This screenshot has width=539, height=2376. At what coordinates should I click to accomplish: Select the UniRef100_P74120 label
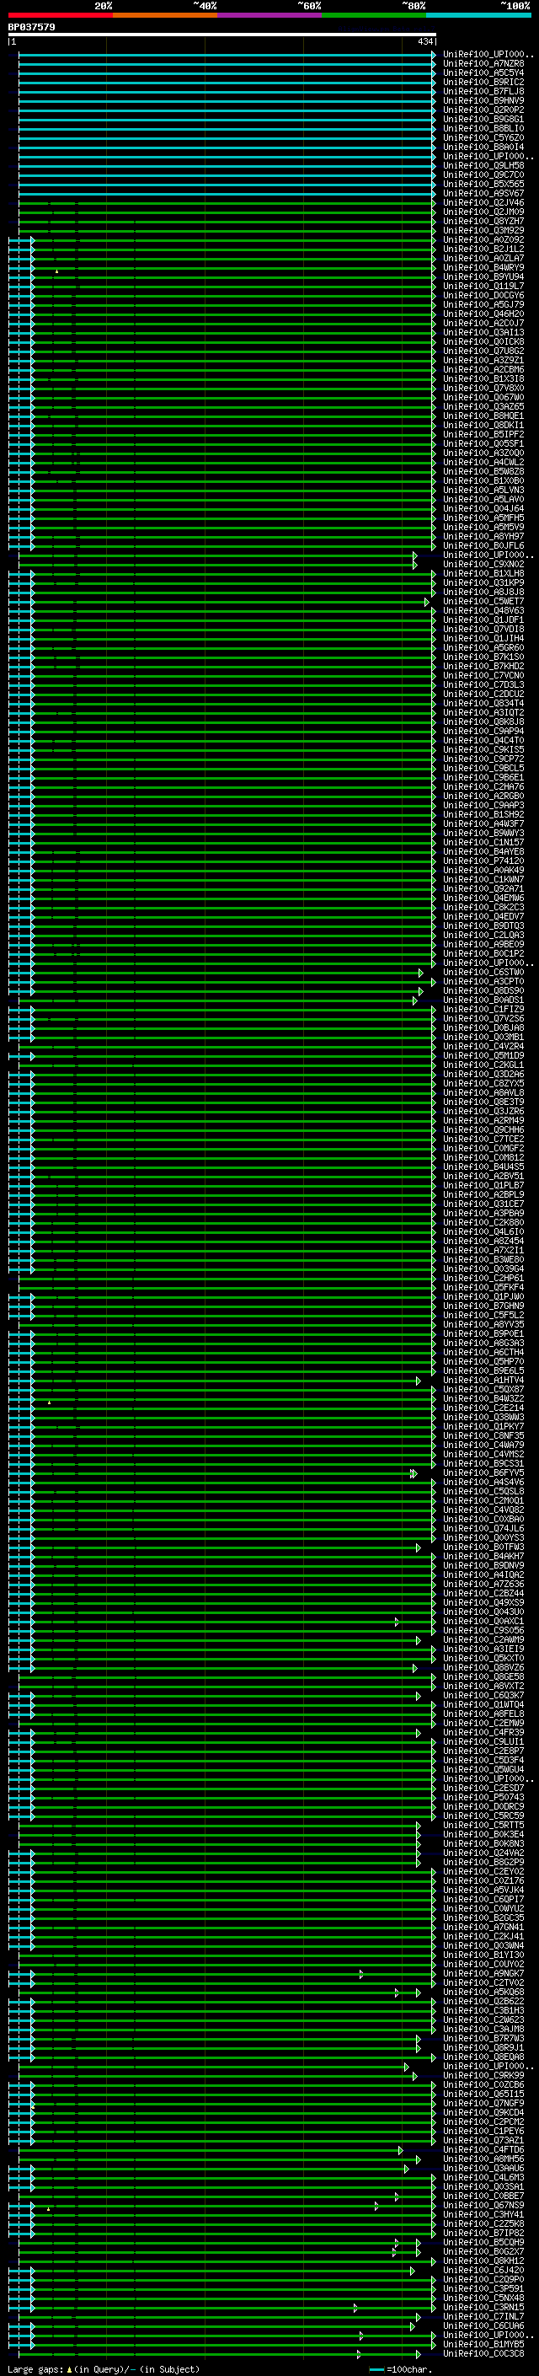[483, 861]
